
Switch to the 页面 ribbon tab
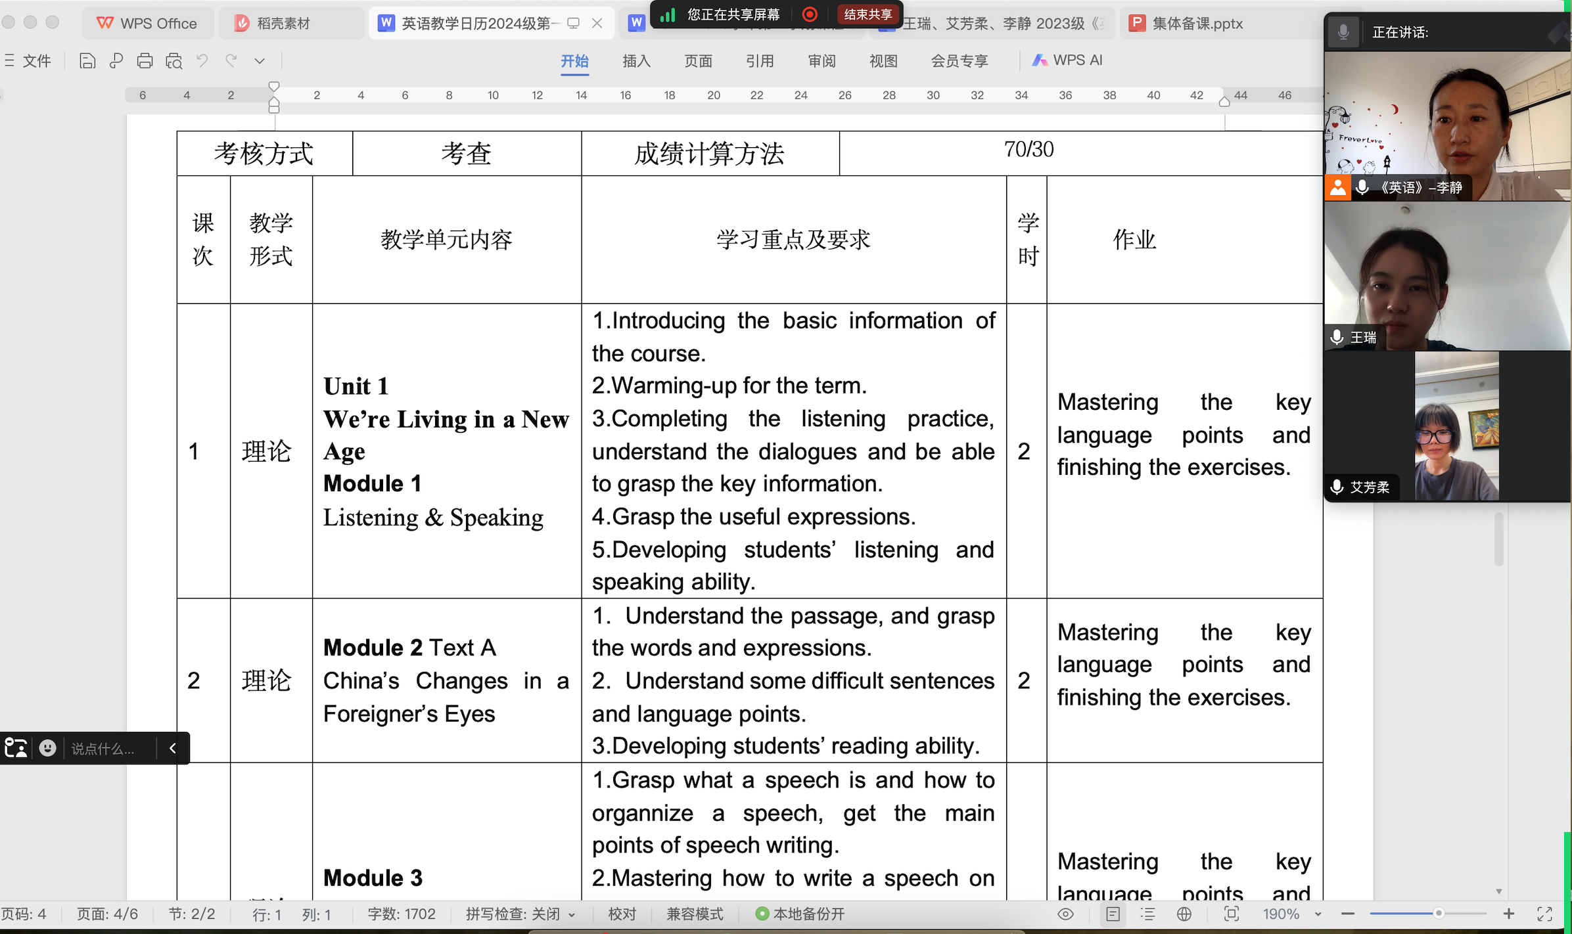(698, 61)
